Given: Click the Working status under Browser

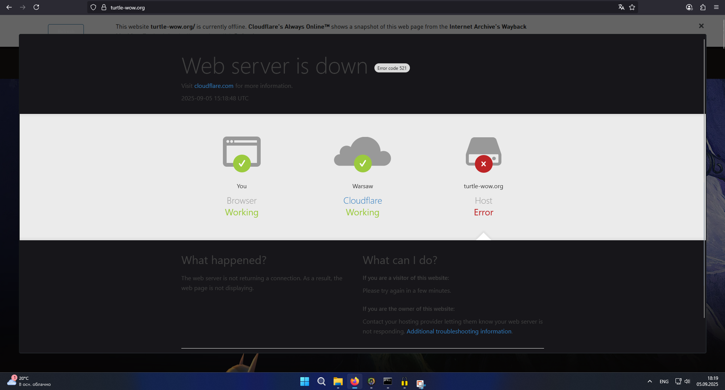Looking at the screenshot, I should tap(242, 213).
